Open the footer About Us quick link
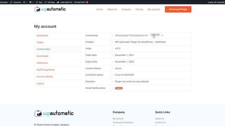Screen dimensions: 225x126 (x=159, y=119)
